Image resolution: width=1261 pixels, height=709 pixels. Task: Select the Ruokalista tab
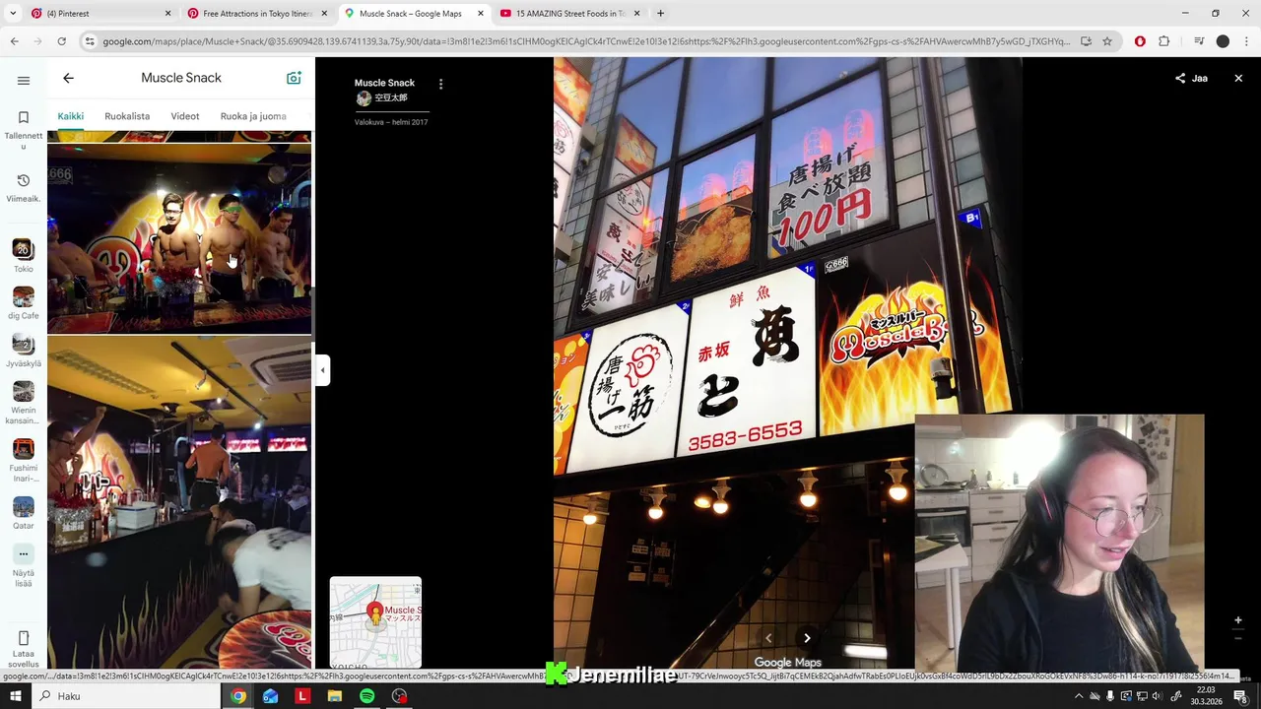pyautogui.click(x=127, y=116)
